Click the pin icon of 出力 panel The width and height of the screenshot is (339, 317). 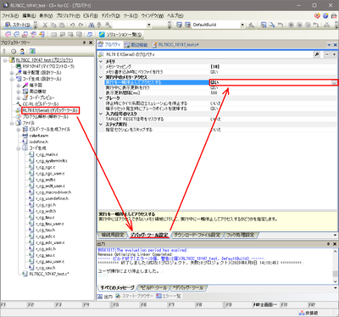pyautogui.click(x=328, y=243)
